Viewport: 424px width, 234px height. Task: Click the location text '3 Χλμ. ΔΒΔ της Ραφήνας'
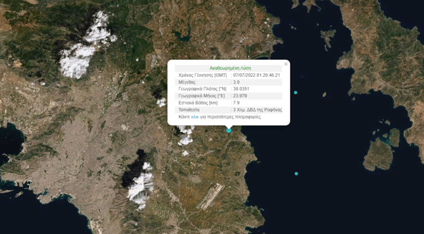258,110
